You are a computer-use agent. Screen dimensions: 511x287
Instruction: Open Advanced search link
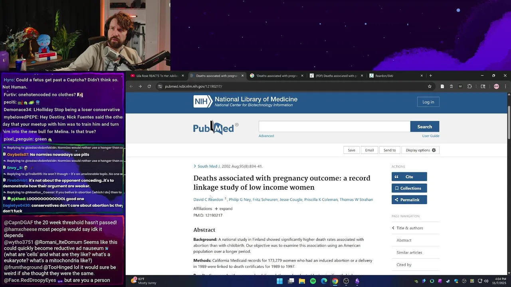point(266,136)
